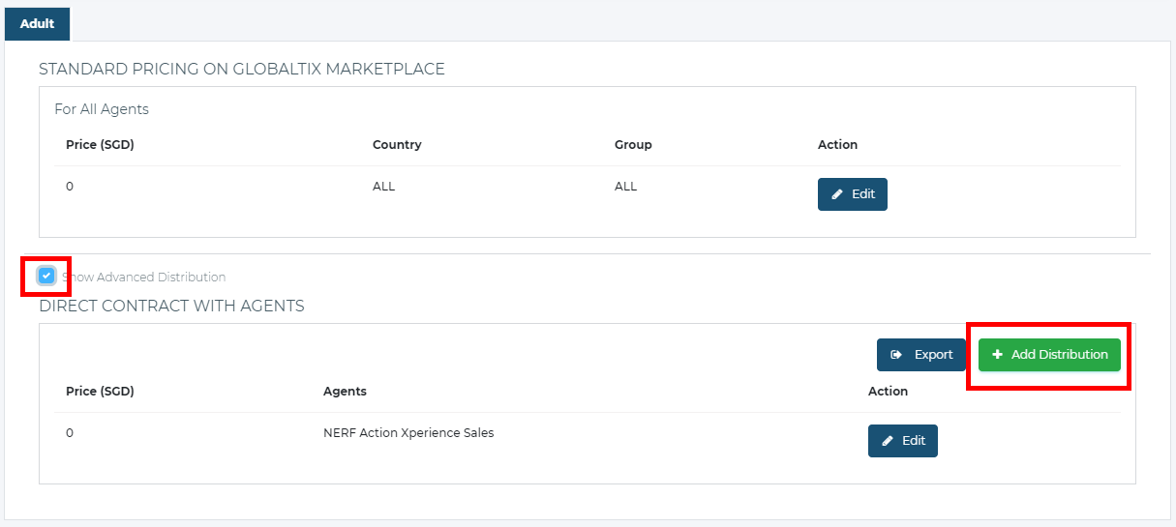The height and width of the screenshot is (527, 1176).
Task: Click the Action header in the standard pricing table
Action: click(837, 145)
